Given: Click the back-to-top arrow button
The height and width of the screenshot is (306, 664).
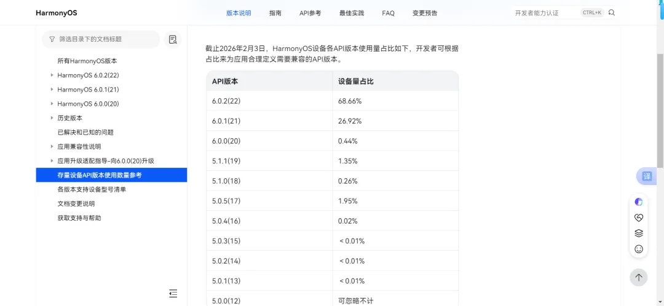Looking at the screenshot, I should [639, 278].
